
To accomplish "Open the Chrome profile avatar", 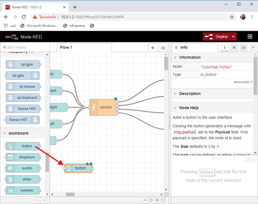I will (x=243, y=17).
